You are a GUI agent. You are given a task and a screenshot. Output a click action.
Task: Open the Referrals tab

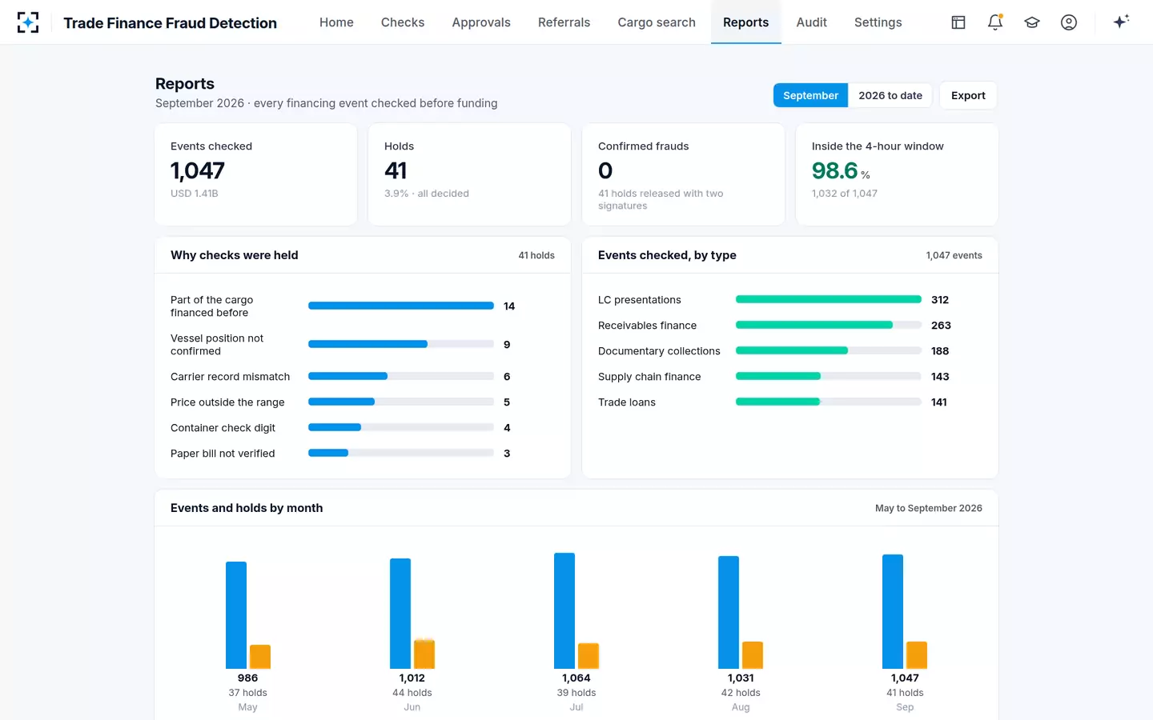(x=564, y=22)
